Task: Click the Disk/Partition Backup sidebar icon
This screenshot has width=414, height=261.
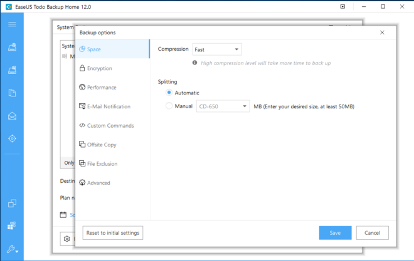Action: coord(12,47)
